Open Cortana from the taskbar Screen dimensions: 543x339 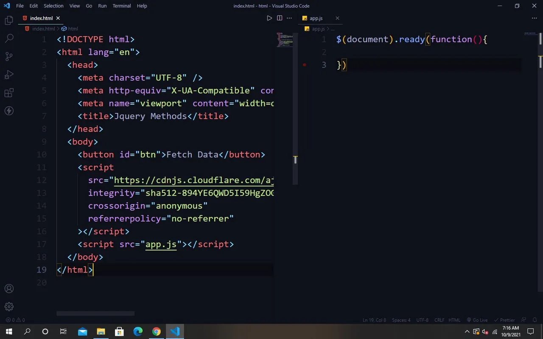click(x=45, y=331)
